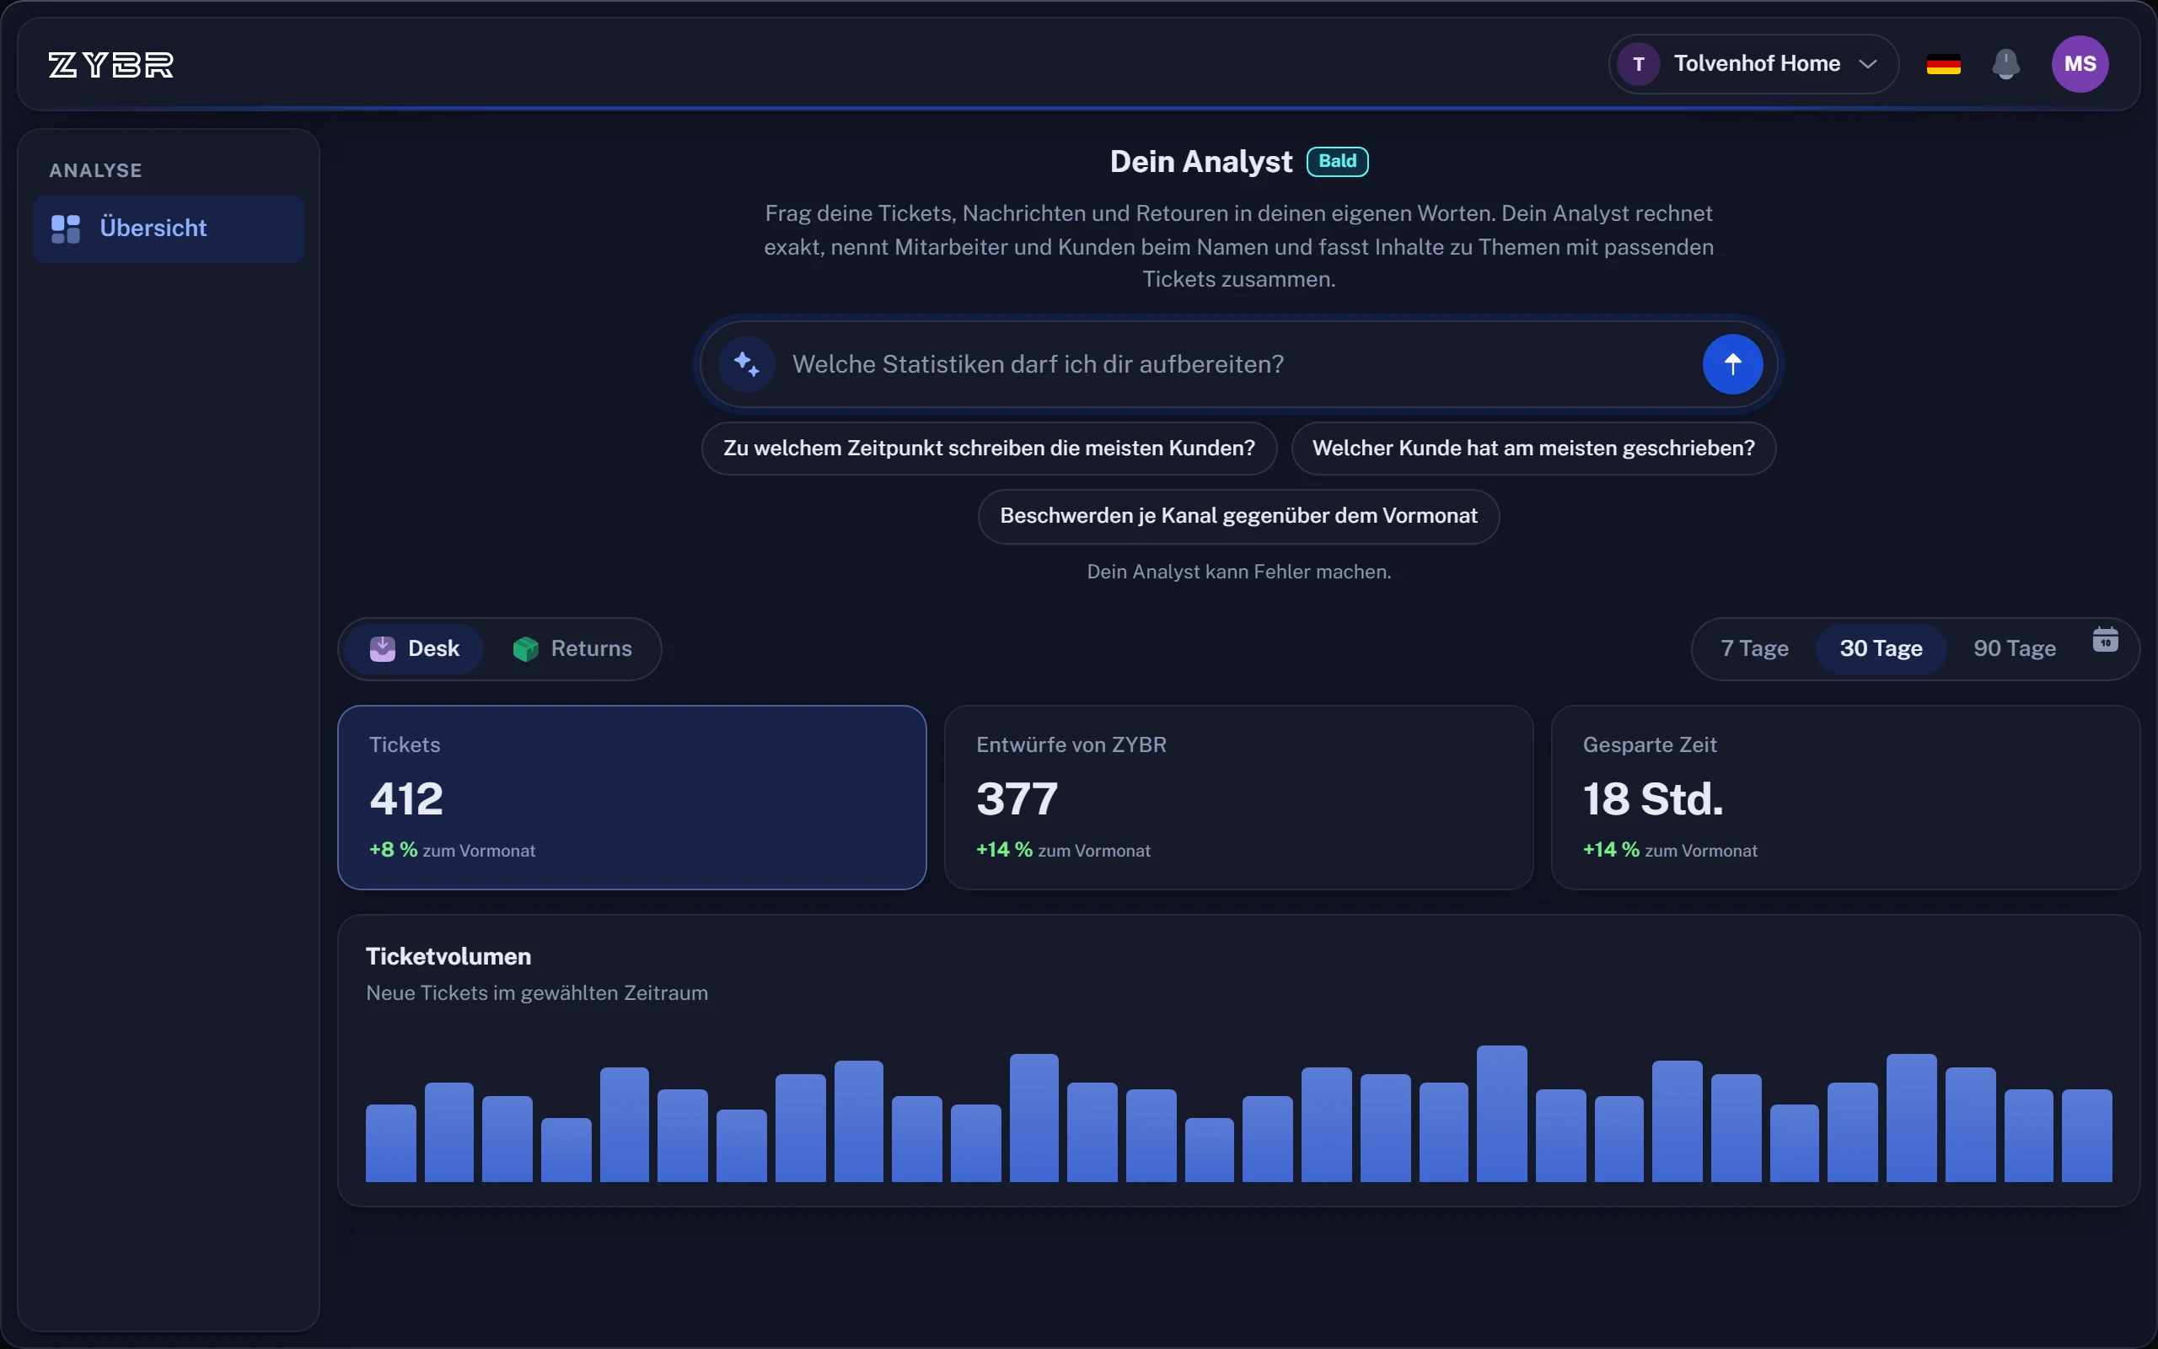2158x1349 pixels.
Task: Click the Desk inbox icon
Action: tap(383, 648)
